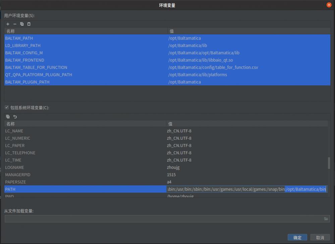Image resolution: width=335 pixels, height=244 pixels.
Task: Toggle the 包括系统环境变量 checkbox
Action: tap(7, 108)
